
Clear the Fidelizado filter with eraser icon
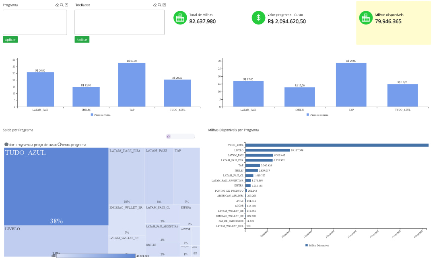(x=155, y=5)
